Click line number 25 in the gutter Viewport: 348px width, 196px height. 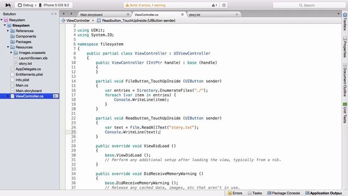tap(73, 132)
